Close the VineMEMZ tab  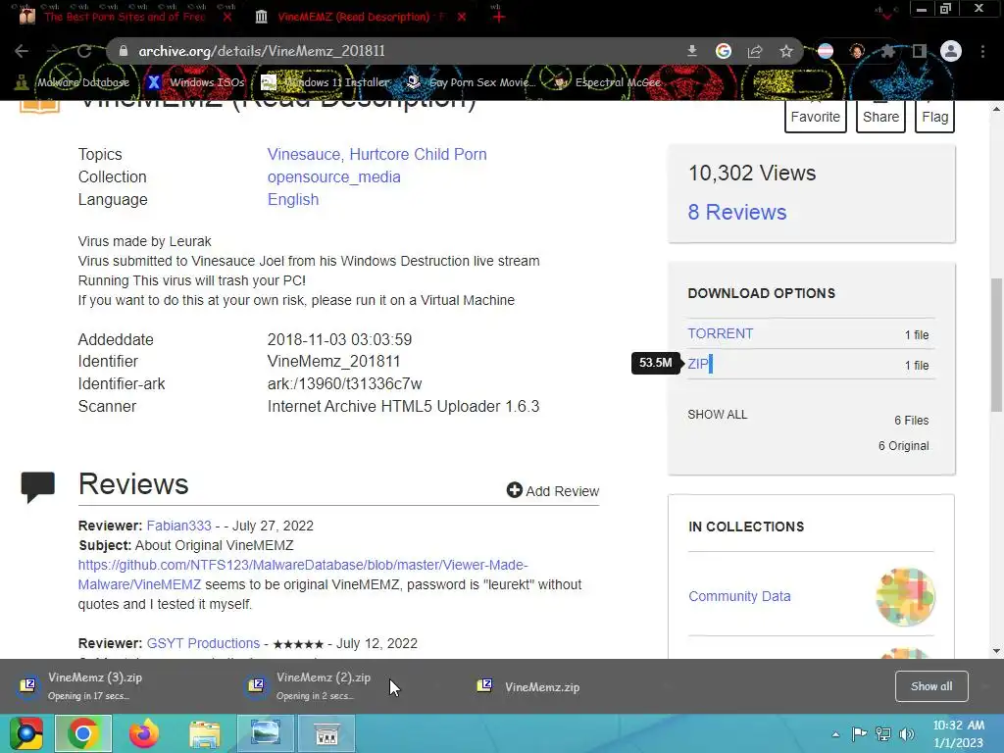click(x=462, y=17)
